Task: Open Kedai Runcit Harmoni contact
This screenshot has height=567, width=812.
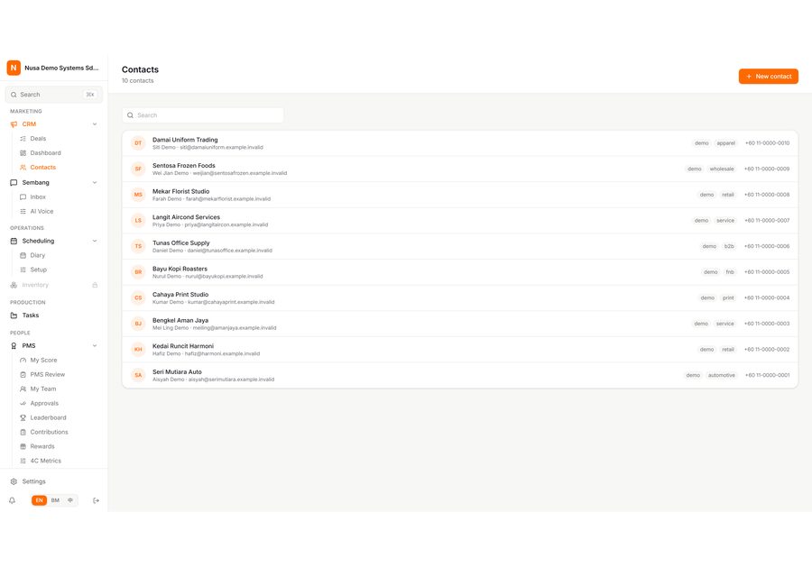Action: pos(460,350)
